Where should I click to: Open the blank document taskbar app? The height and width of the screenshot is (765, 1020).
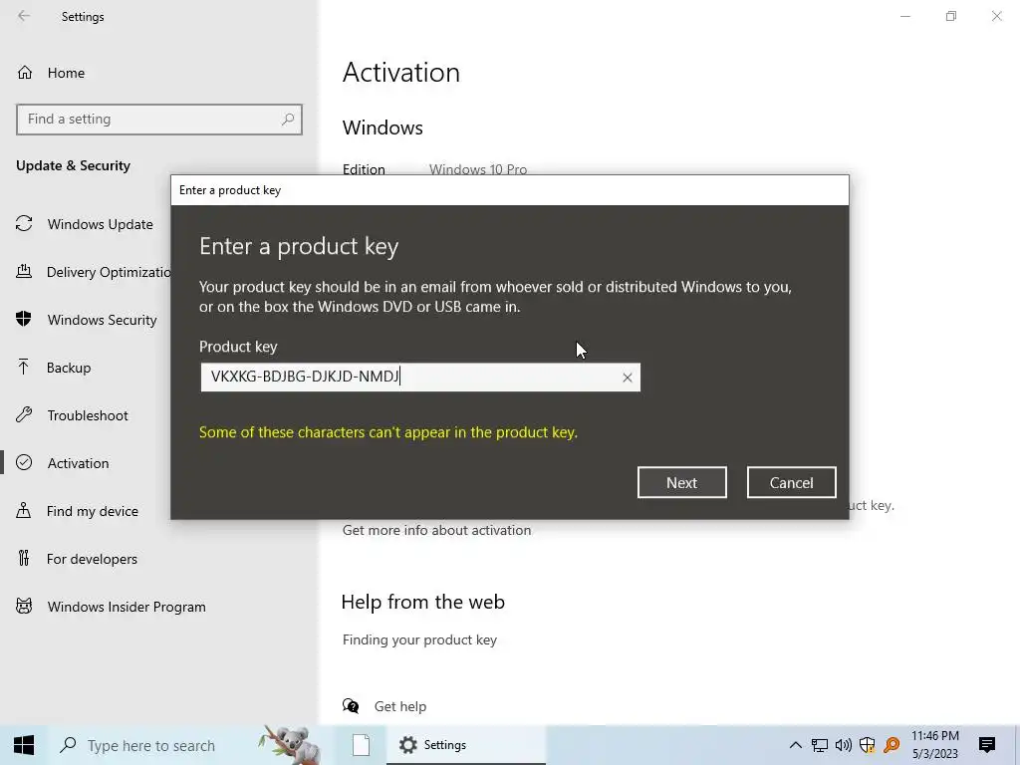361,745
